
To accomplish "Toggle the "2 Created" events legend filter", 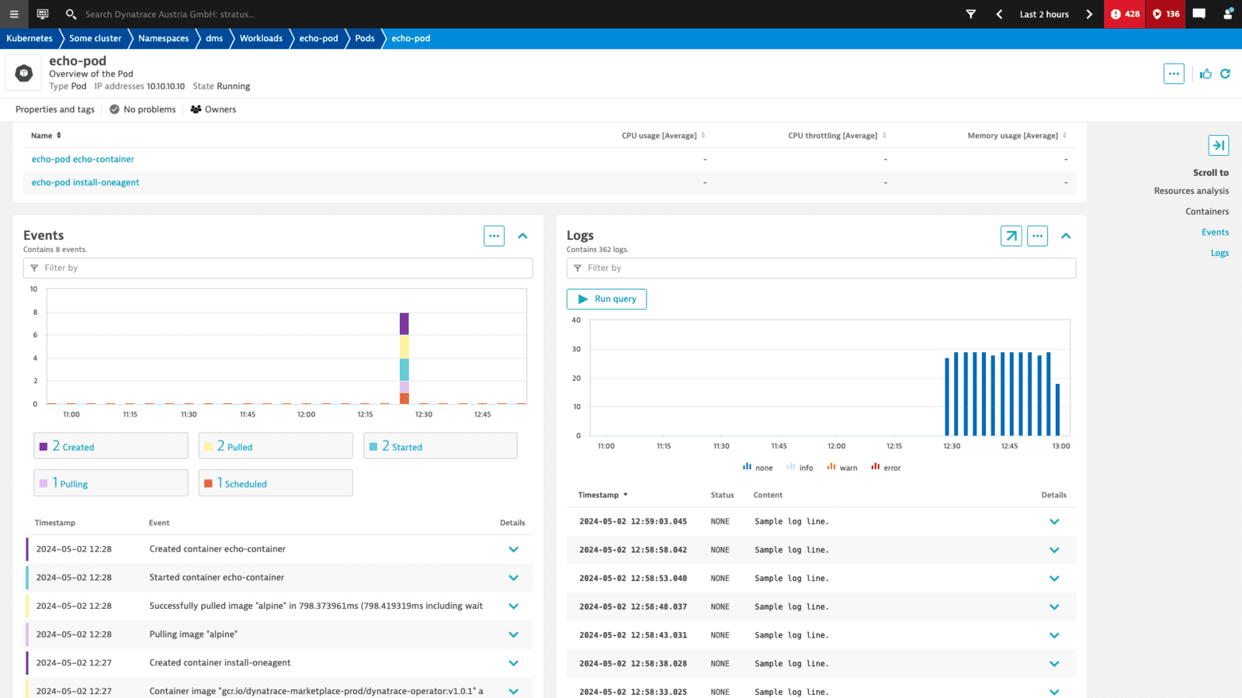I will [x=110, y=445].
